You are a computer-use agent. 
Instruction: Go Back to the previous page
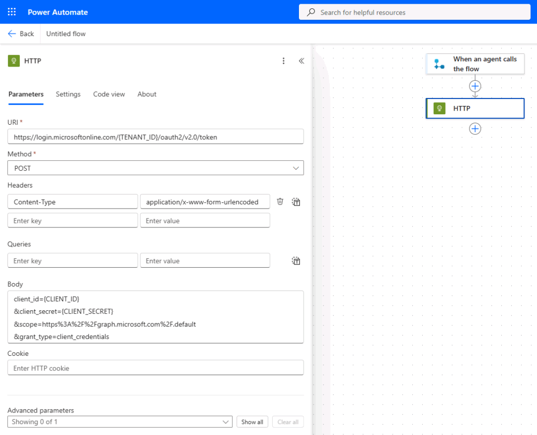pos(21,33)
